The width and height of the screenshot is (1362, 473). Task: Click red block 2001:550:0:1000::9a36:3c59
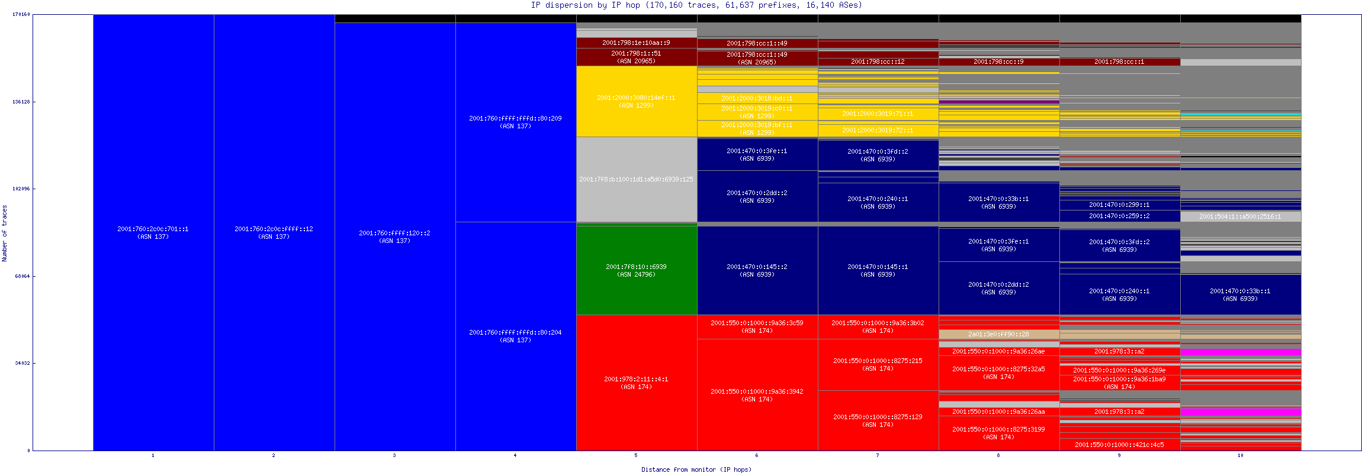pos(757,326)
